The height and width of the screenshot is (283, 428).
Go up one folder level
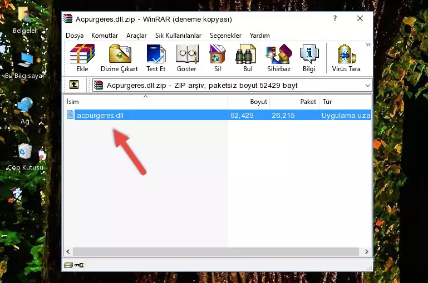(74, 85)
